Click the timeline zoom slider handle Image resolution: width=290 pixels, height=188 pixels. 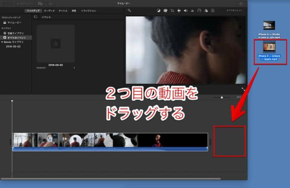click(x=222, y=97)
